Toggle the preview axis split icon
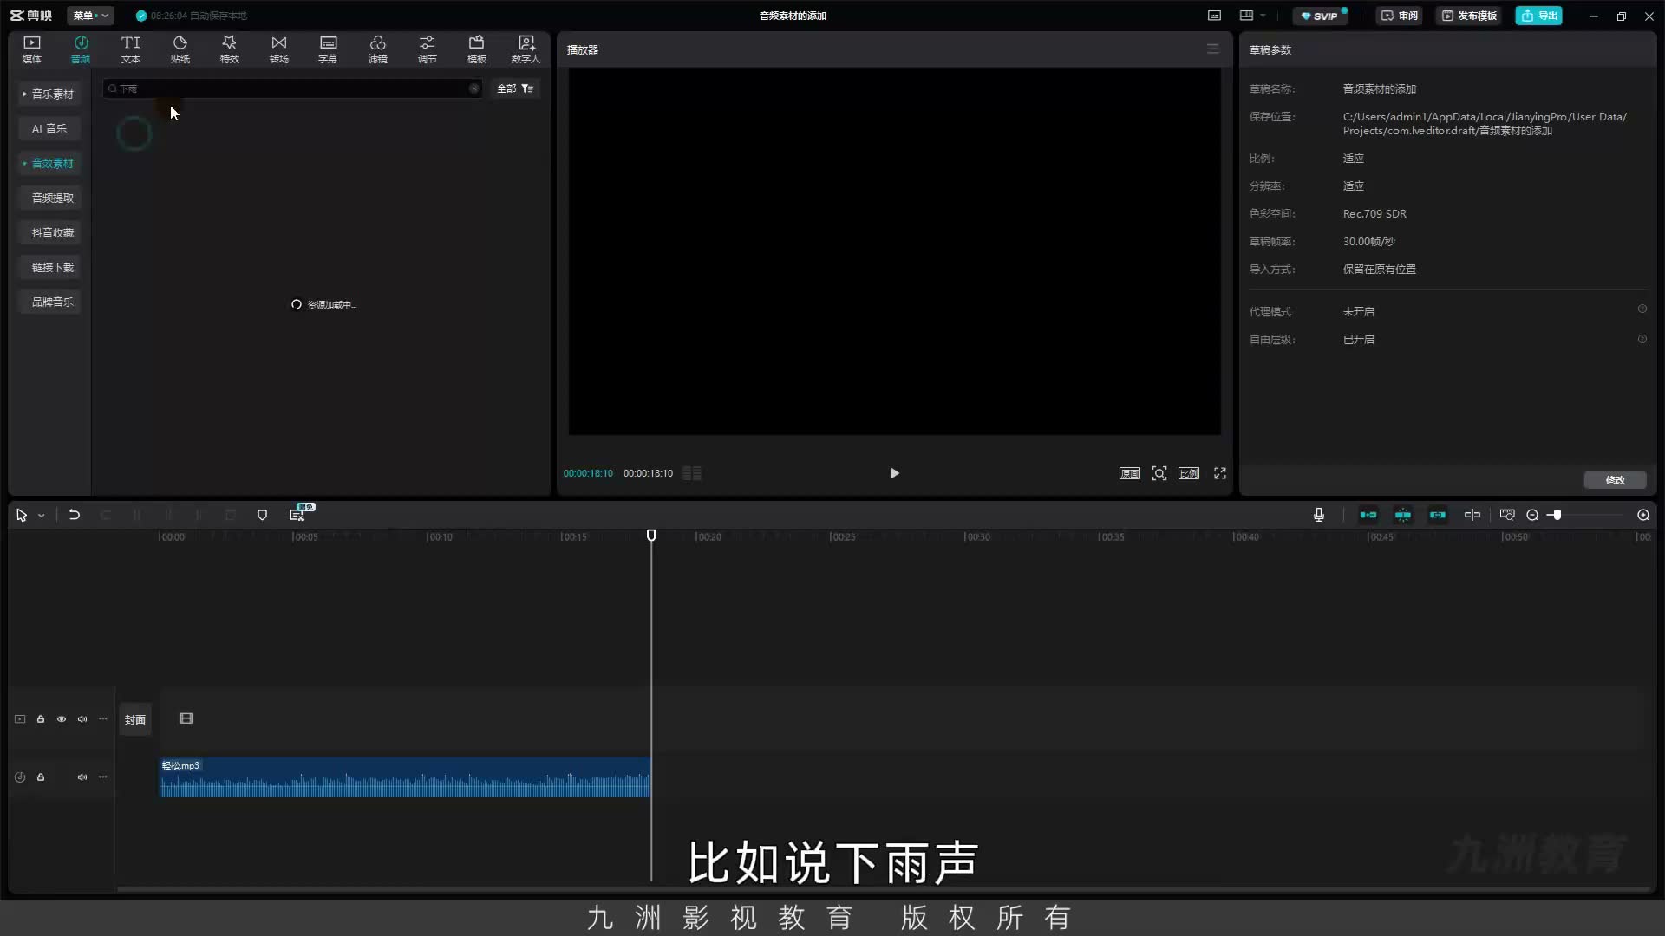This screenshot has width=1665, height=936. (1472, 515)
